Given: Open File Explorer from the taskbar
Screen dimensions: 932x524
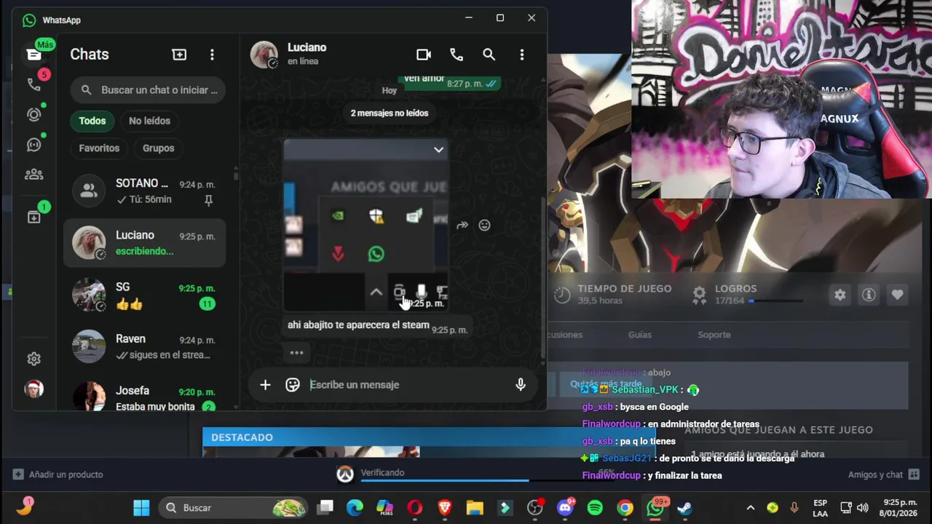Looking at the screenshot, I should tap(475, 508).
